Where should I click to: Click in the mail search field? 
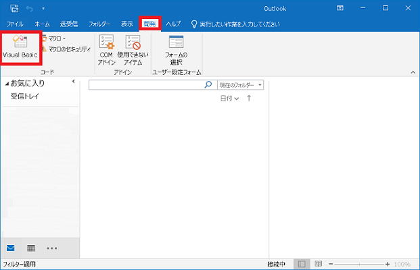pos(146,85)
